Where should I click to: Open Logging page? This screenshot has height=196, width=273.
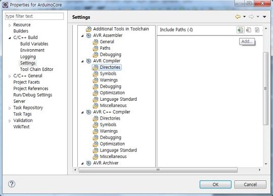coord(28,57)
